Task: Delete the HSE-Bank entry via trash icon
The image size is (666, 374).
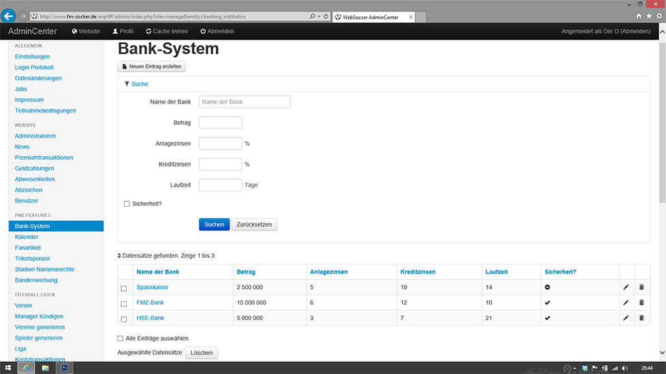Action: pos(641,318)
